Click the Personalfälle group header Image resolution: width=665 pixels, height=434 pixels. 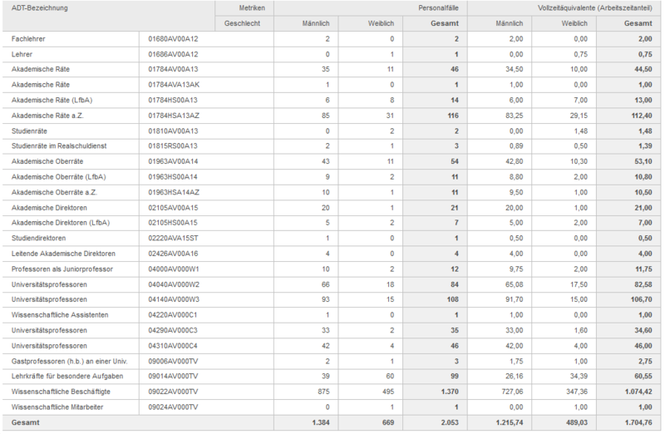click(436, 7)
